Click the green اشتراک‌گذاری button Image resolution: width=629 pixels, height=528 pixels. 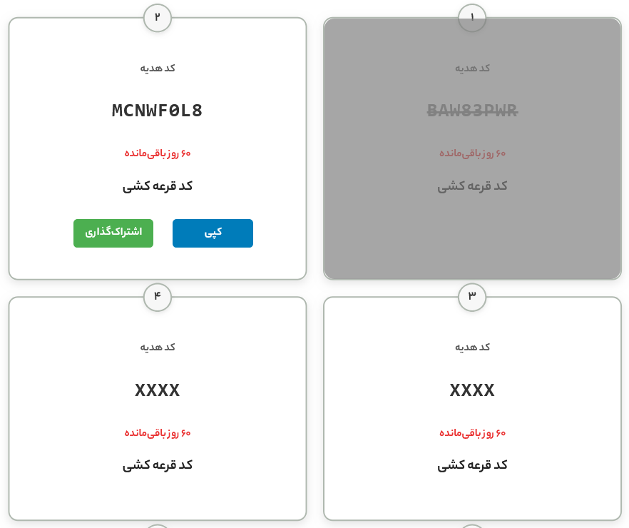pyautogui.click(x=113, y=233)
